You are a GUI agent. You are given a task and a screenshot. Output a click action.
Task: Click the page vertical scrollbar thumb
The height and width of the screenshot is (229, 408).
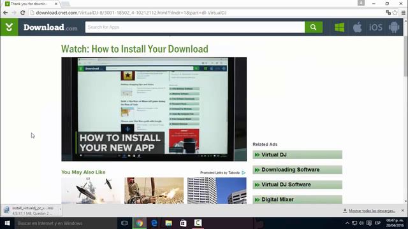click(405, 57)
